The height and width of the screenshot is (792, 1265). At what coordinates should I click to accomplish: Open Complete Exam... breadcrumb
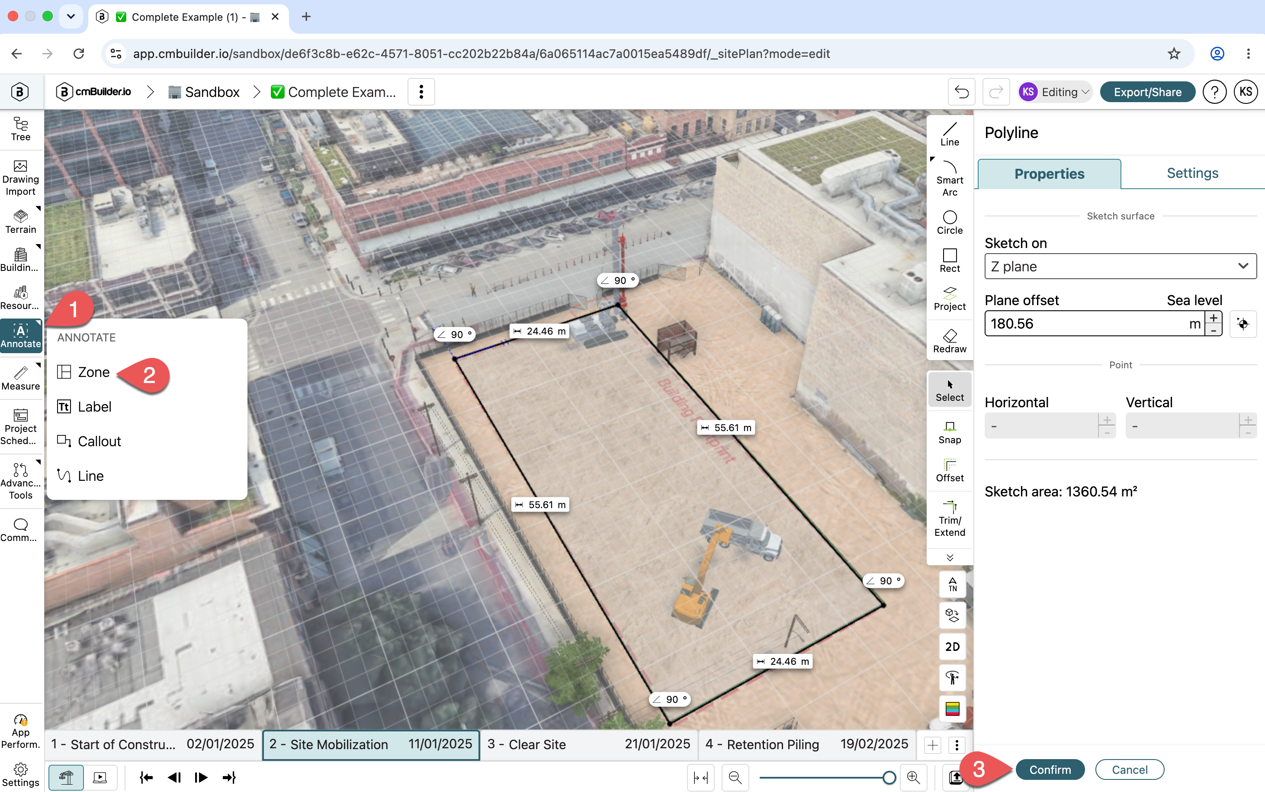pyautogui.click(x=334, y=92)
